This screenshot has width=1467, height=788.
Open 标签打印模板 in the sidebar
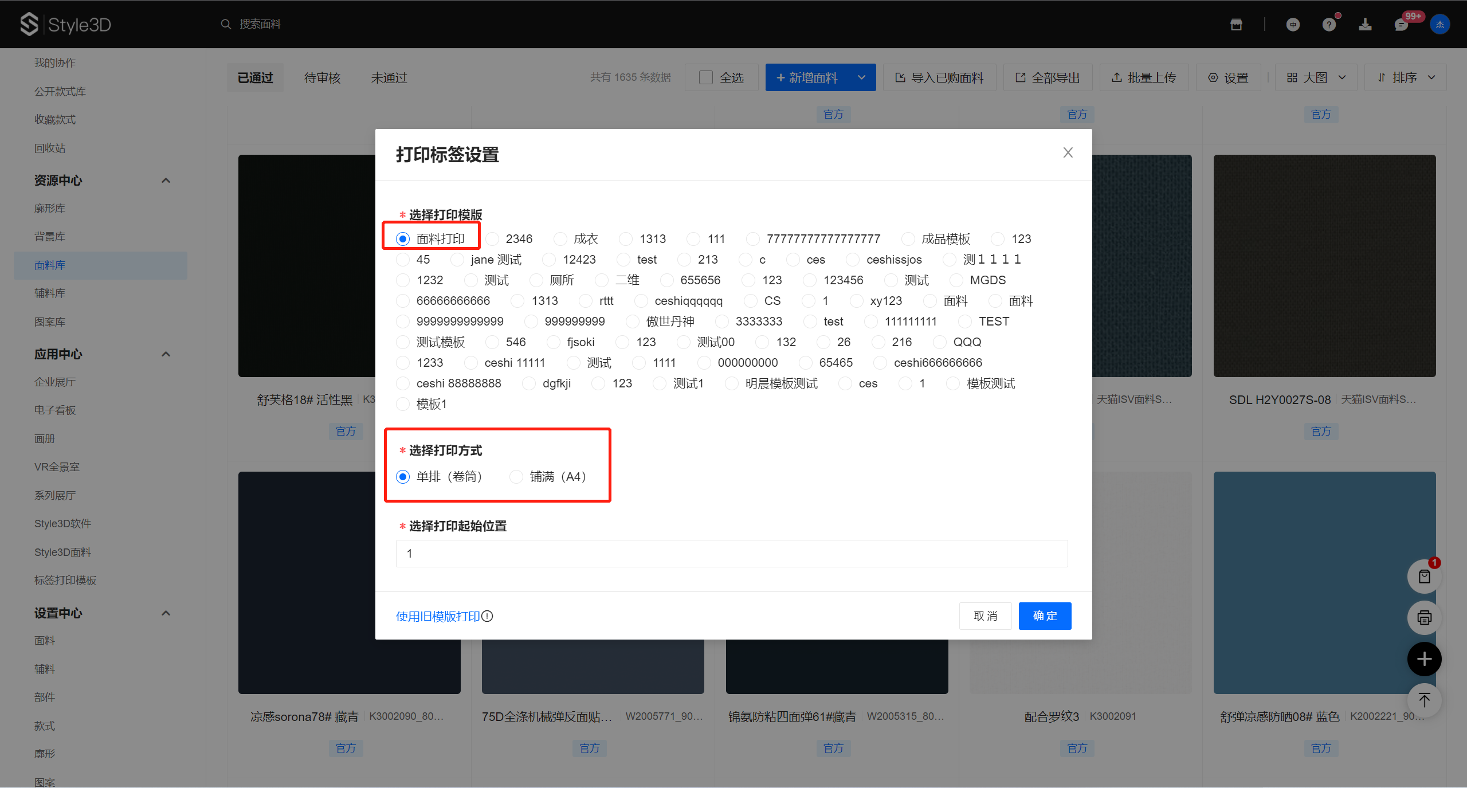point(65,581)
